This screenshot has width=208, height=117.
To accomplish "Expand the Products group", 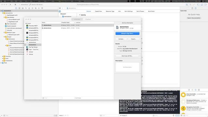I will tap(3, 56).
